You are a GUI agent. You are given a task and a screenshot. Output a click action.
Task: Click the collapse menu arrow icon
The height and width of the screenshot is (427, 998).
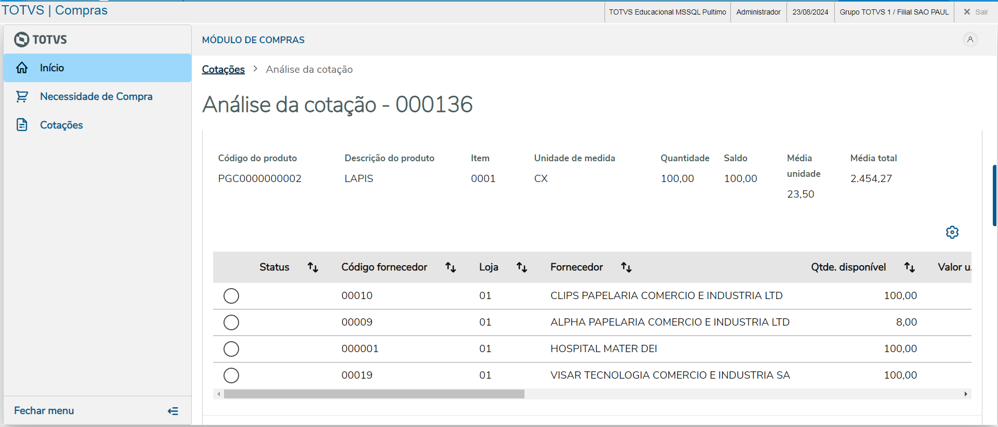click(173, 411)
